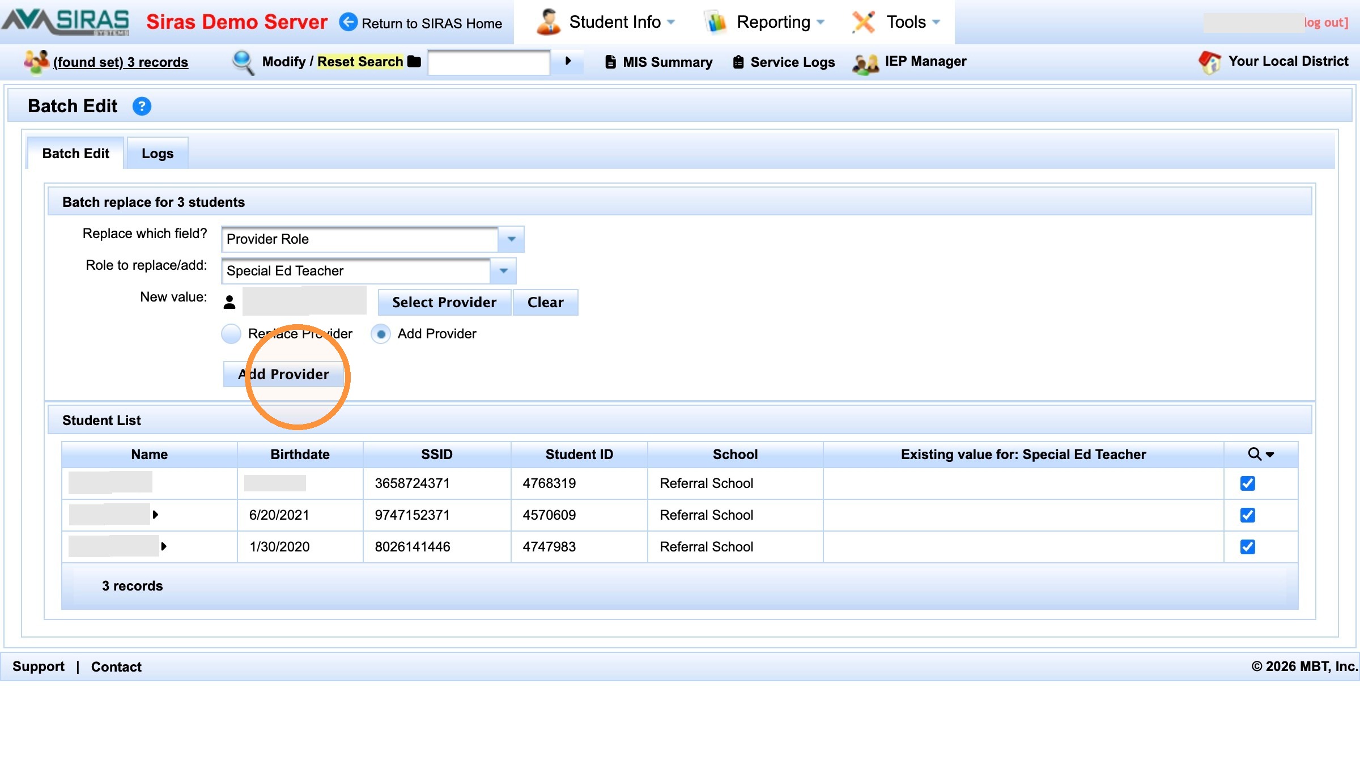The height and width of the screenshot is (760, 1360).
Task: Uncheck the student with SSID 3658724371
Action: (x=1248, y=483)
